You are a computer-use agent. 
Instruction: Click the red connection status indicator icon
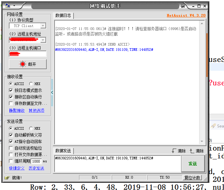tap(23, 64)
